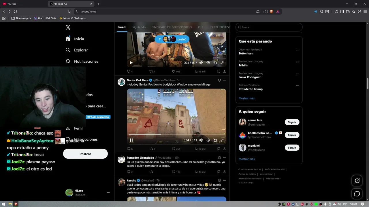Play the top shirtless-man video
This screenshot has height=207, width=369.
[131, 63]
